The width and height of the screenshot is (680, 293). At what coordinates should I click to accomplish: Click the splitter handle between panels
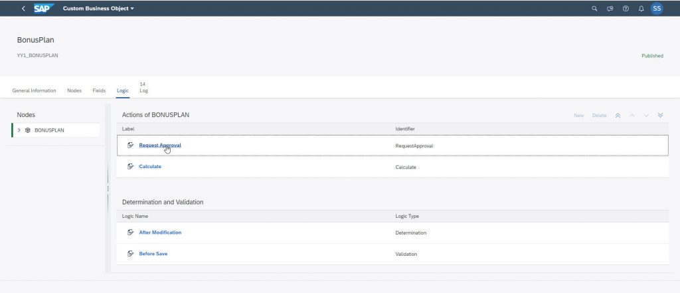[108, 189]
